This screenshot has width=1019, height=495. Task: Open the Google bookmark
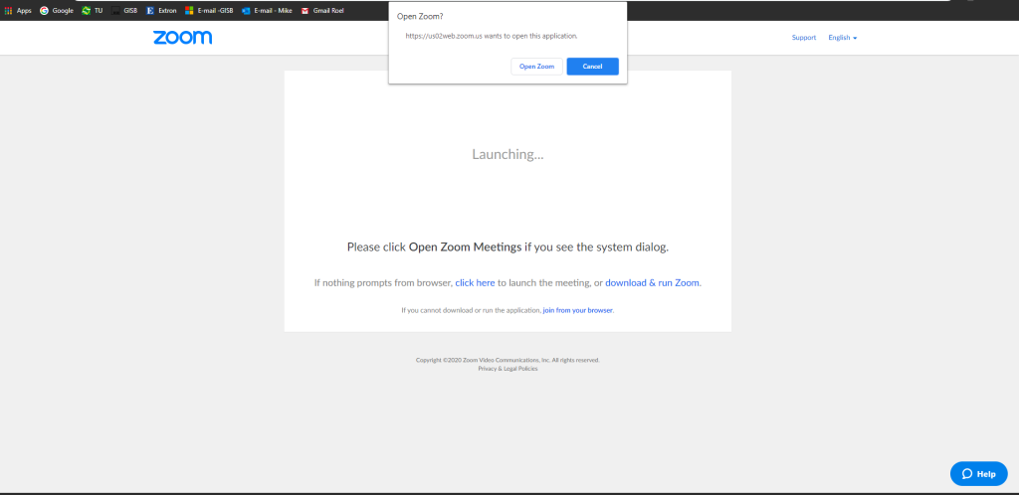tap(57, 10)
